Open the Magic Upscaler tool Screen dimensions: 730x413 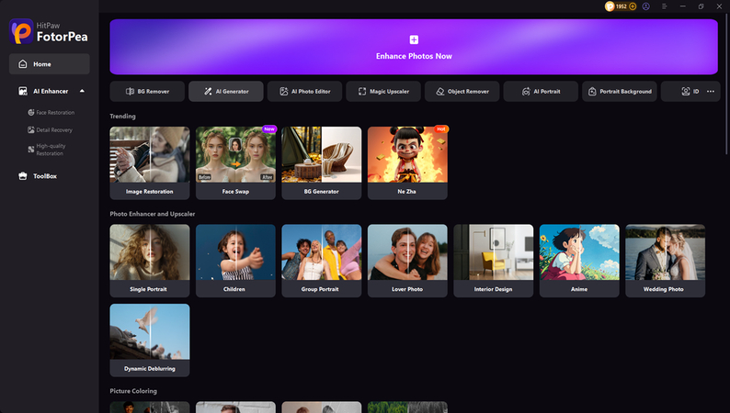point(383,92)
